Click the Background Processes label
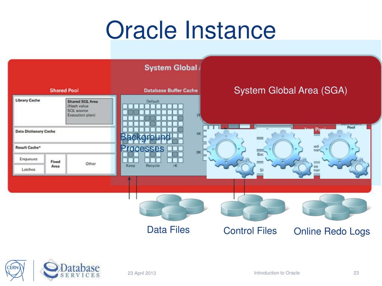Screen dimensions: 382x286 coord(145,143)
